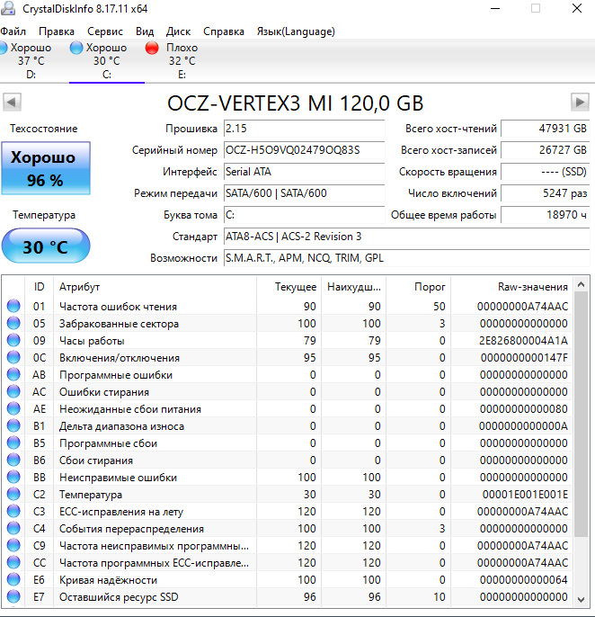Viewport: 595px width, 617px height.
Task: Select disk D: with 37 °C status
Action: pos(31,60)
